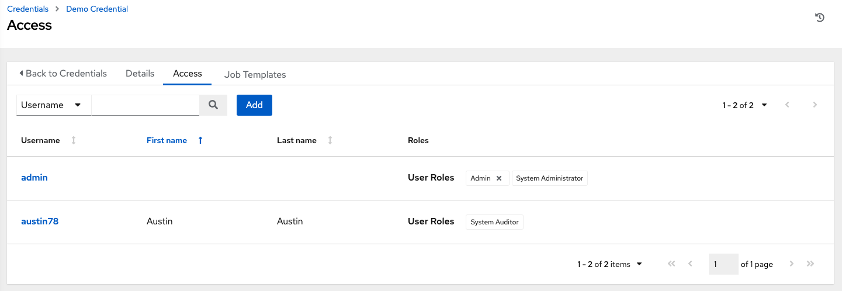
Task: Go to next page in top pagination
Action: (x=815, y=105)
